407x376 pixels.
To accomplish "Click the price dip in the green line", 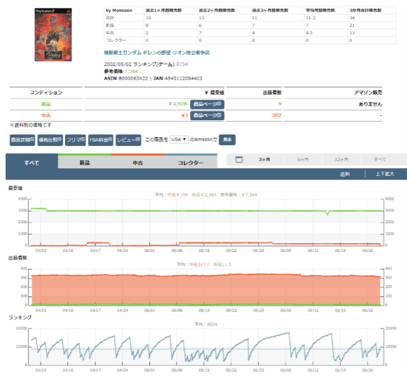I will [328, 213].
